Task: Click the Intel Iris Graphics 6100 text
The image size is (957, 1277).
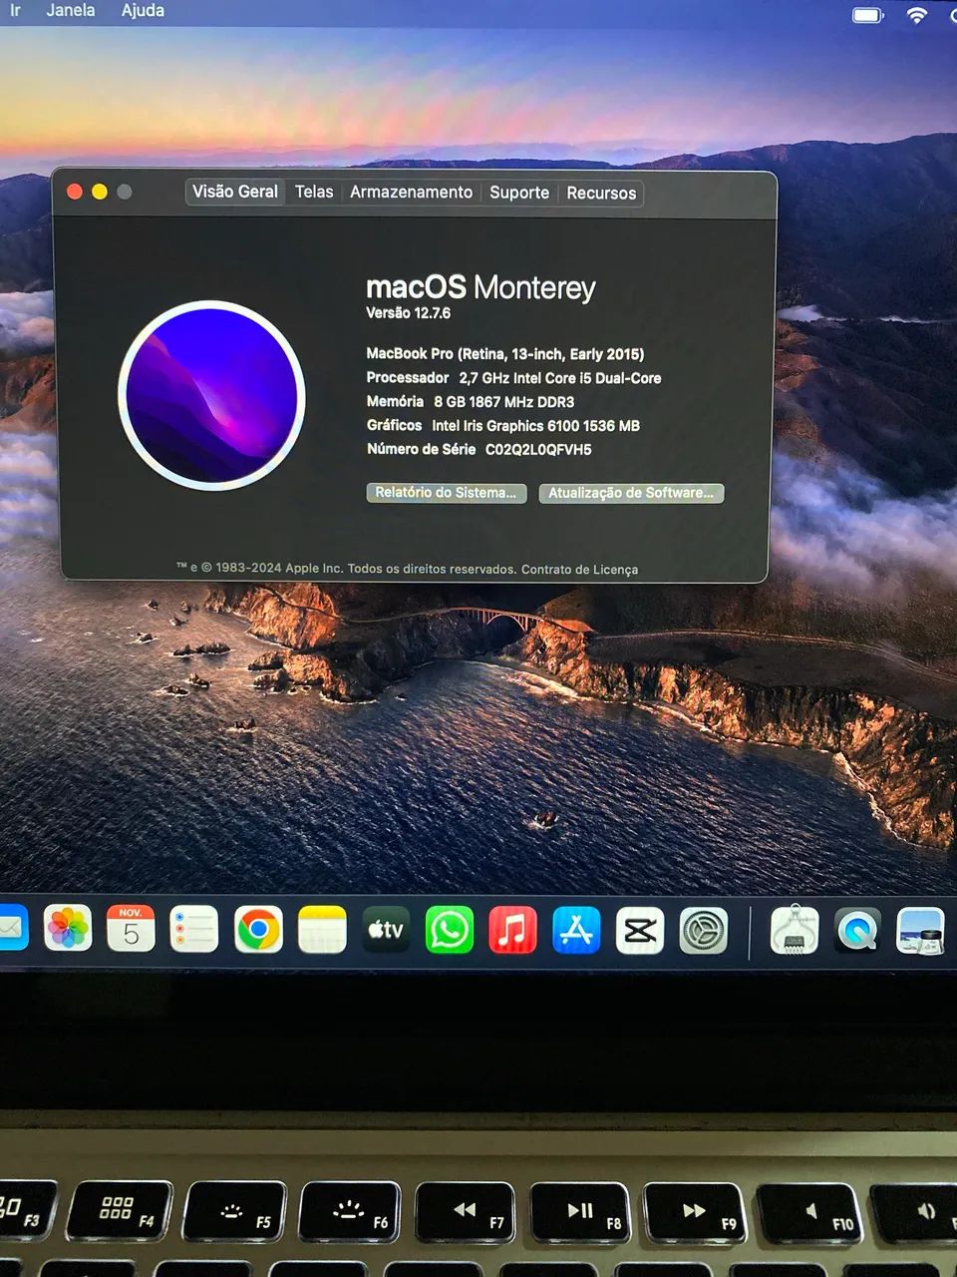Action: click(536, 426)
